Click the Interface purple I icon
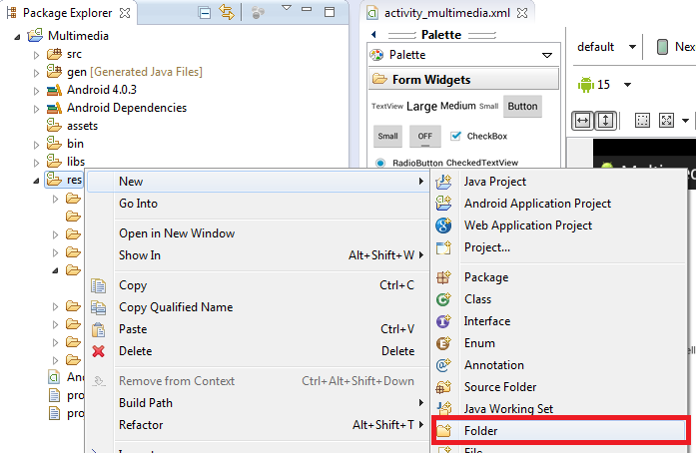 443,321
